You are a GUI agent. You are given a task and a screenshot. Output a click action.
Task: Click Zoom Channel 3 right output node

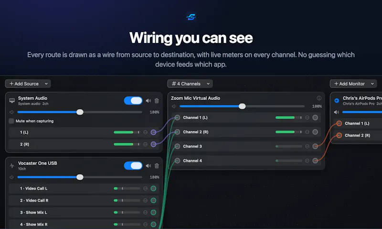coord(315,146)
